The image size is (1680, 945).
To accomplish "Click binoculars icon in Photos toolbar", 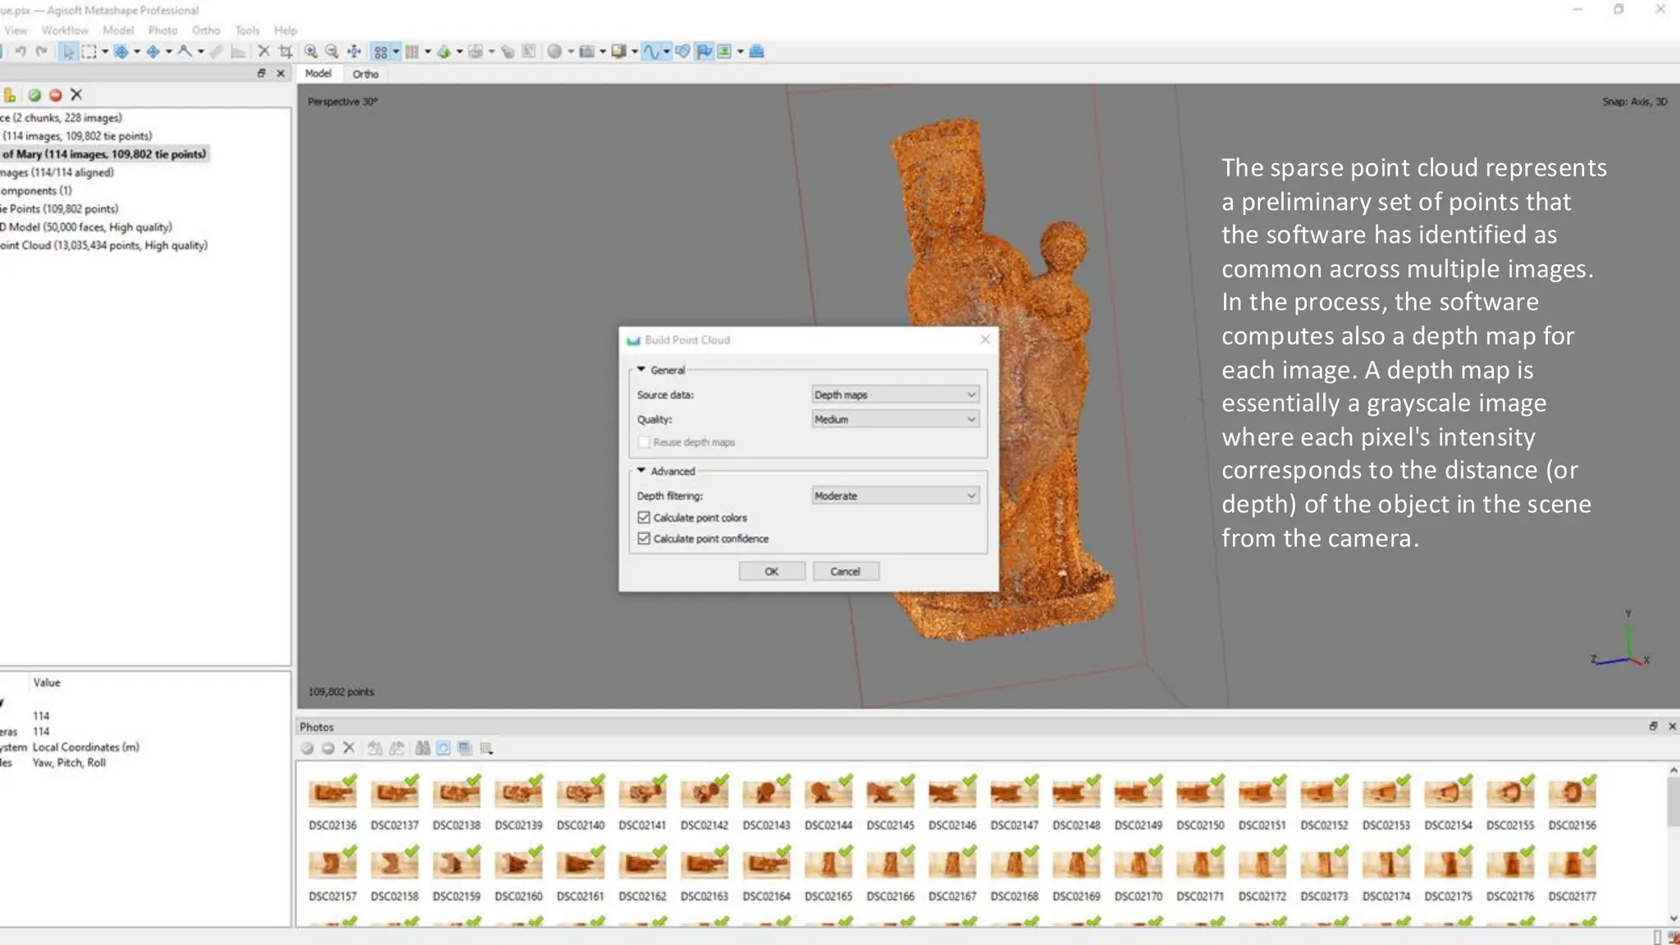I will (422, 748).
